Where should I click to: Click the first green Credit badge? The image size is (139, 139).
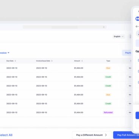click(x=108, y=77)
